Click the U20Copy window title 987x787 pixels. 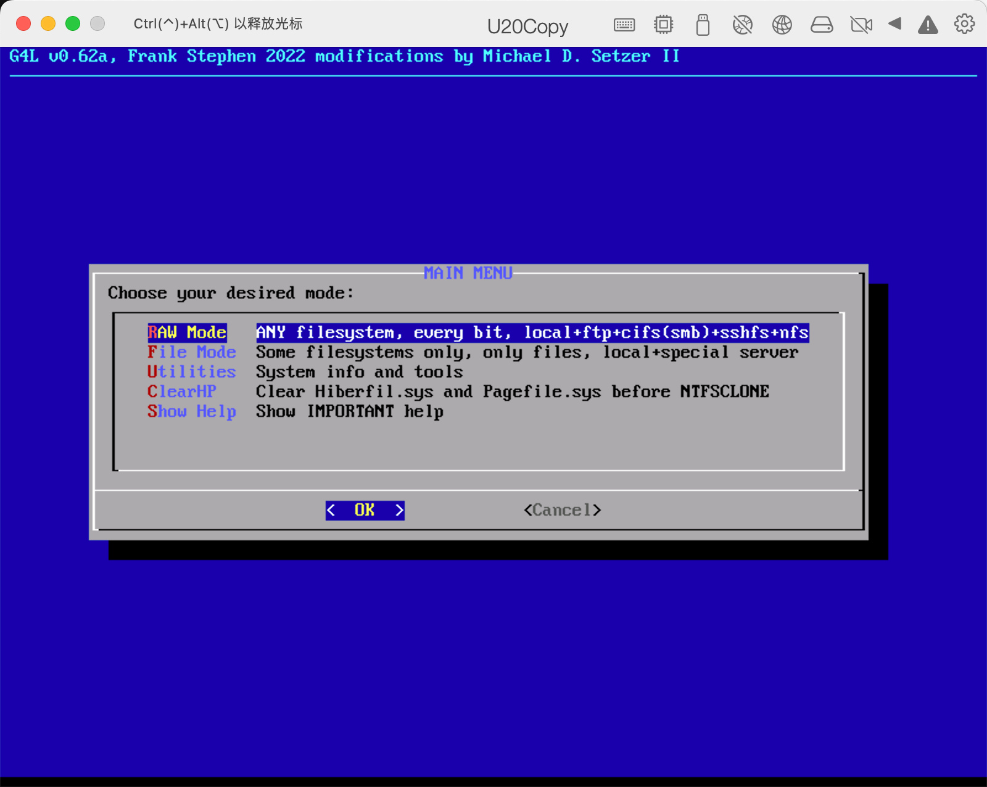527,27
